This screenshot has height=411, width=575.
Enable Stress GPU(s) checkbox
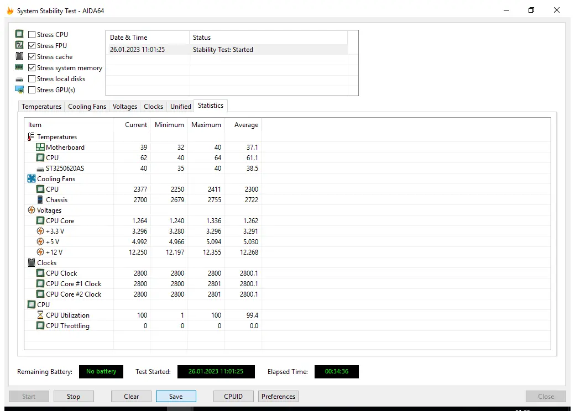32,90
